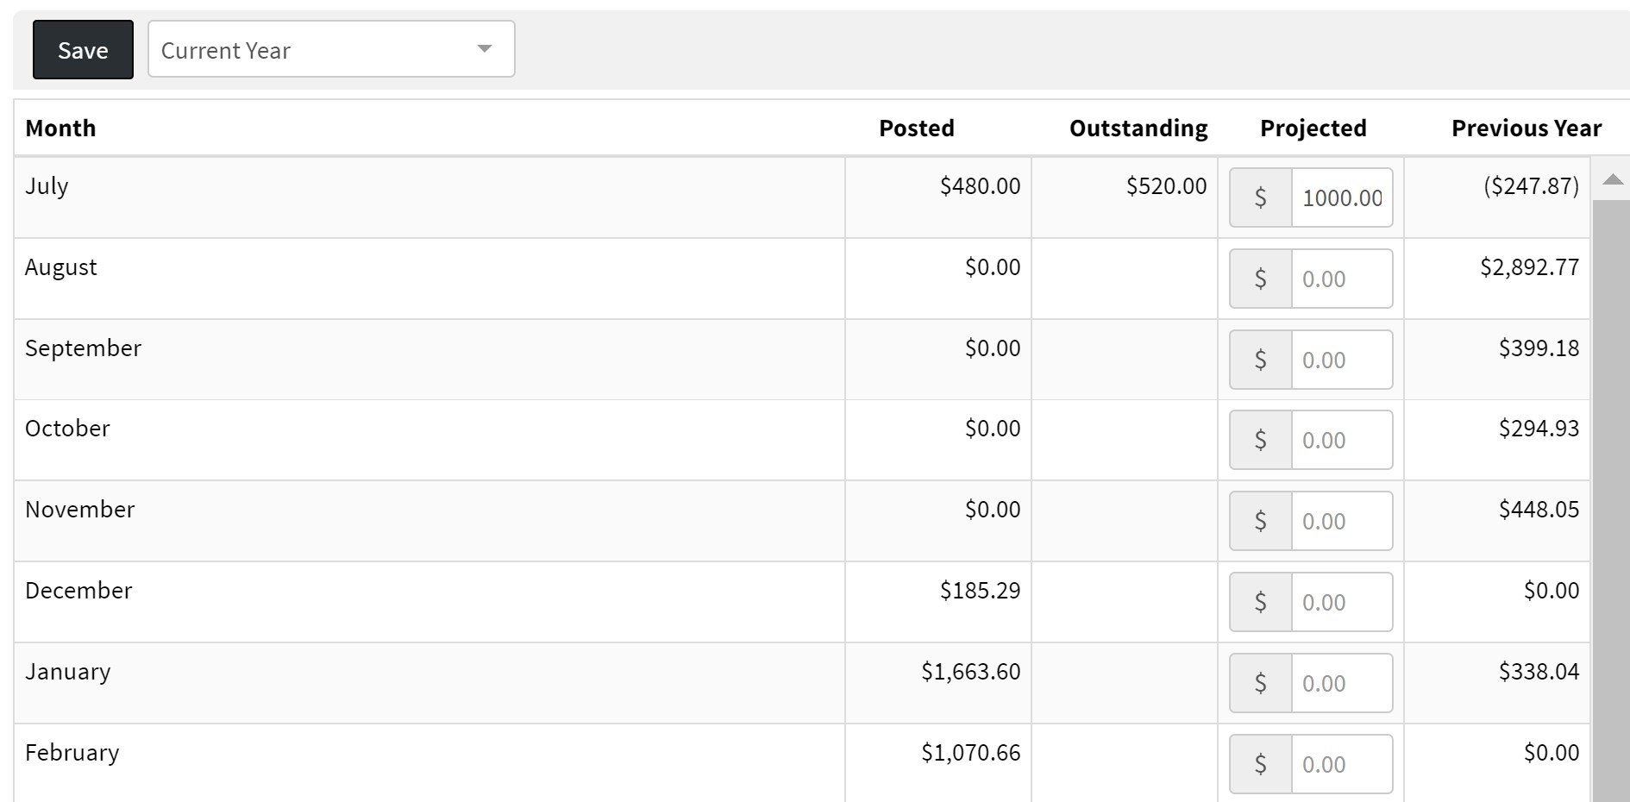The width and height of the screenshot is (1630, 802).
Task: Click the dollar sign icon in February row
Action: click(1261, 764)
